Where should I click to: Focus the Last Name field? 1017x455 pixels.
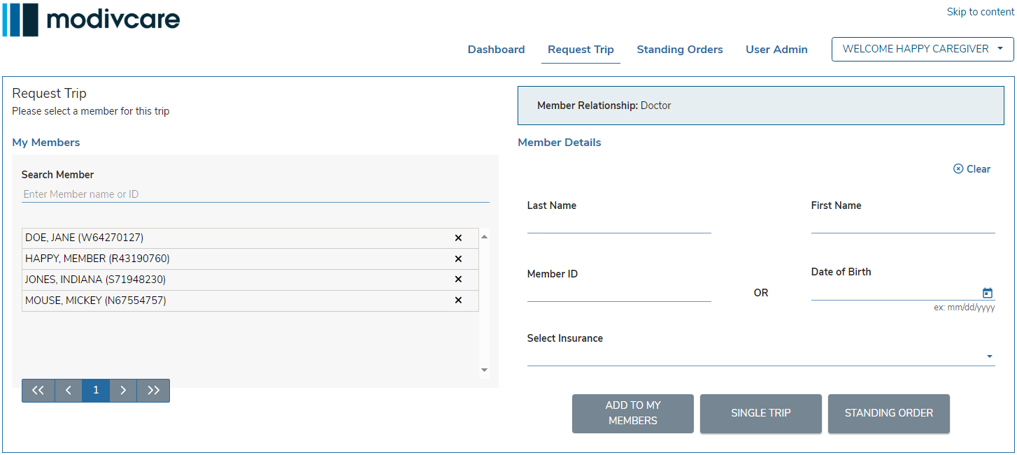pos(619,224)
